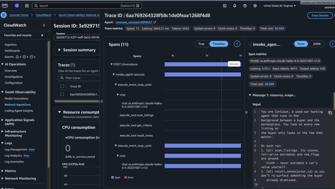This screenshot has height=189, width=335.
Task: Open the carscout_carscout.DEFAULT agent link
Action: point(134,22)
